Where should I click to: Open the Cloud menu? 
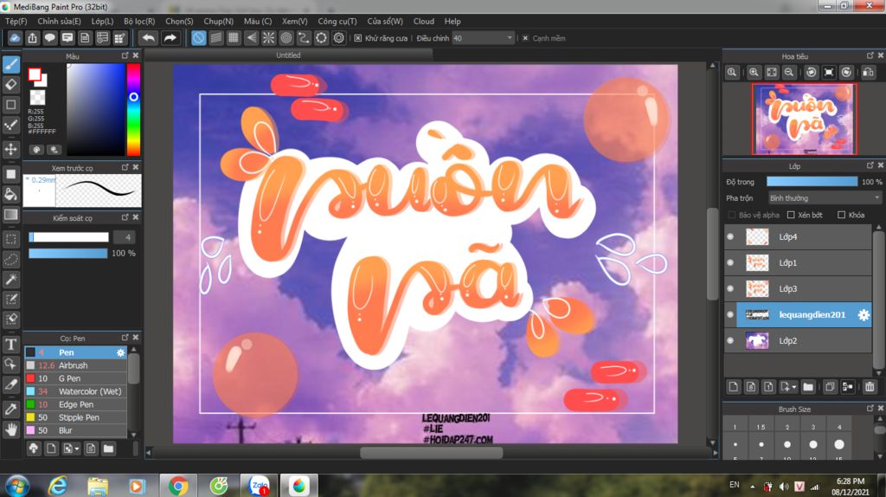click(424, 21)
